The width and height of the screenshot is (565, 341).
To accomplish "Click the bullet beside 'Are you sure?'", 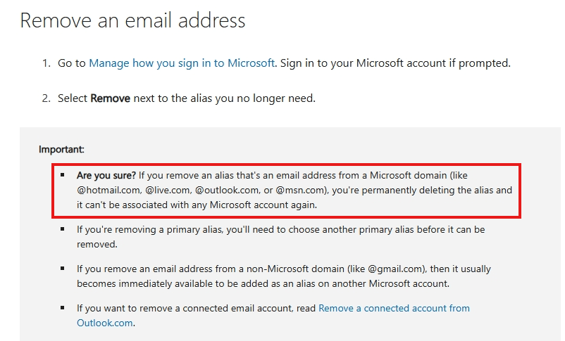I will click(x=63, y=174).
